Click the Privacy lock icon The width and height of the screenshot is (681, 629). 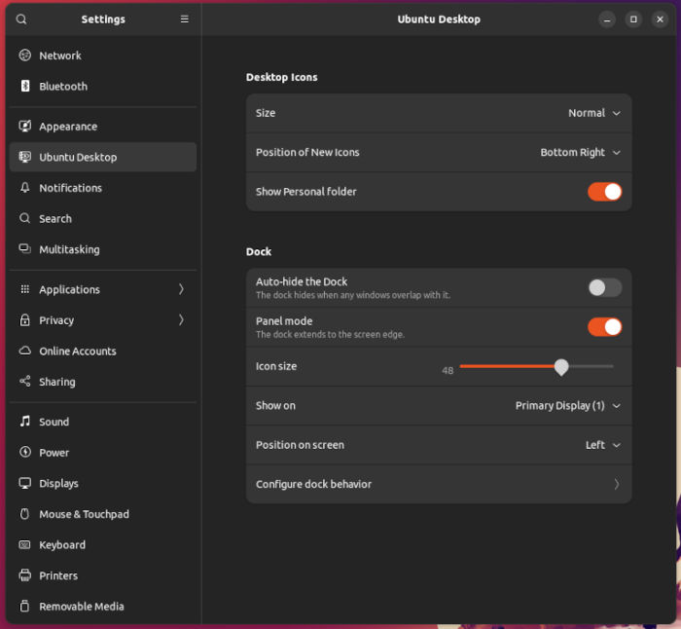(24, 320)
